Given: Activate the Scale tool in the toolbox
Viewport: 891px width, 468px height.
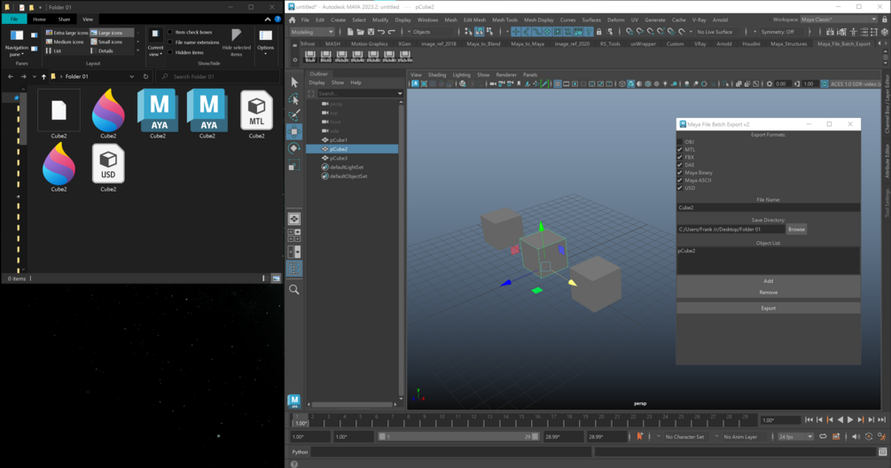Looking at the screenshot, I should (293, 165).
